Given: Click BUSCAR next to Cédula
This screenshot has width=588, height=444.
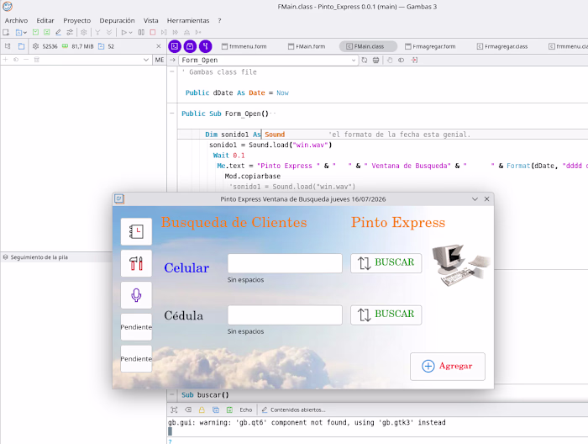Looking at the screenshot, I should tap(386, 314).
